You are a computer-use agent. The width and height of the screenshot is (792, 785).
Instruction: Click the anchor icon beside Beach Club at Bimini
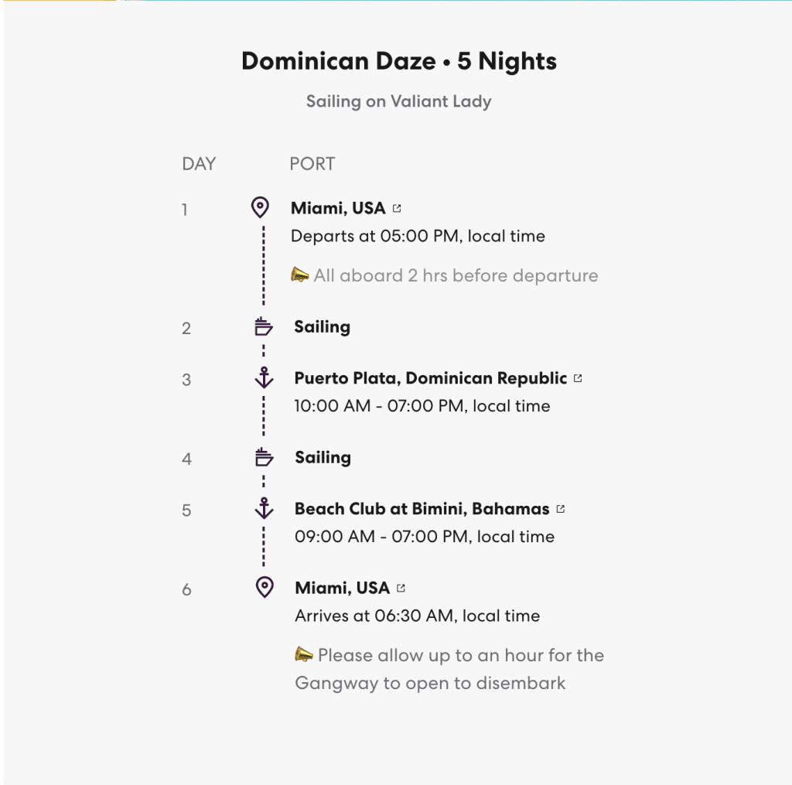[x=265, y=509]
